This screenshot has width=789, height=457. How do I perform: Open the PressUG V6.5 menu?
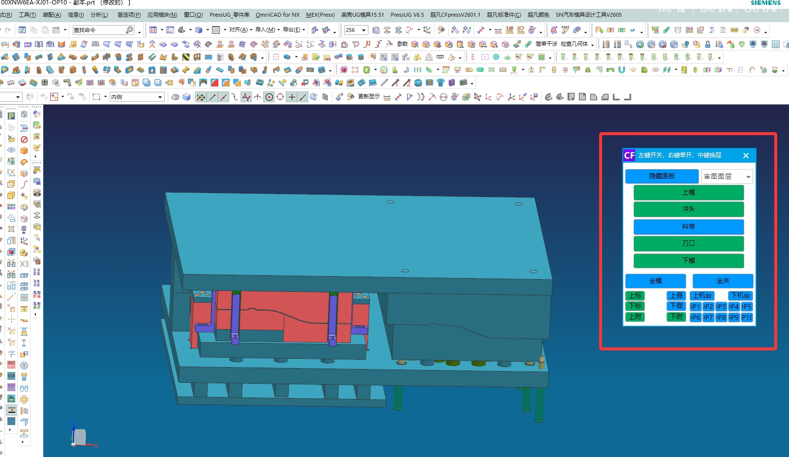pos(407,15)
